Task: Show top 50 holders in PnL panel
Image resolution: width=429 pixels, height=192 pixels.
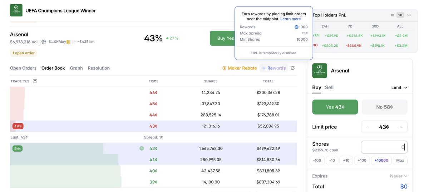Action: 409,15
